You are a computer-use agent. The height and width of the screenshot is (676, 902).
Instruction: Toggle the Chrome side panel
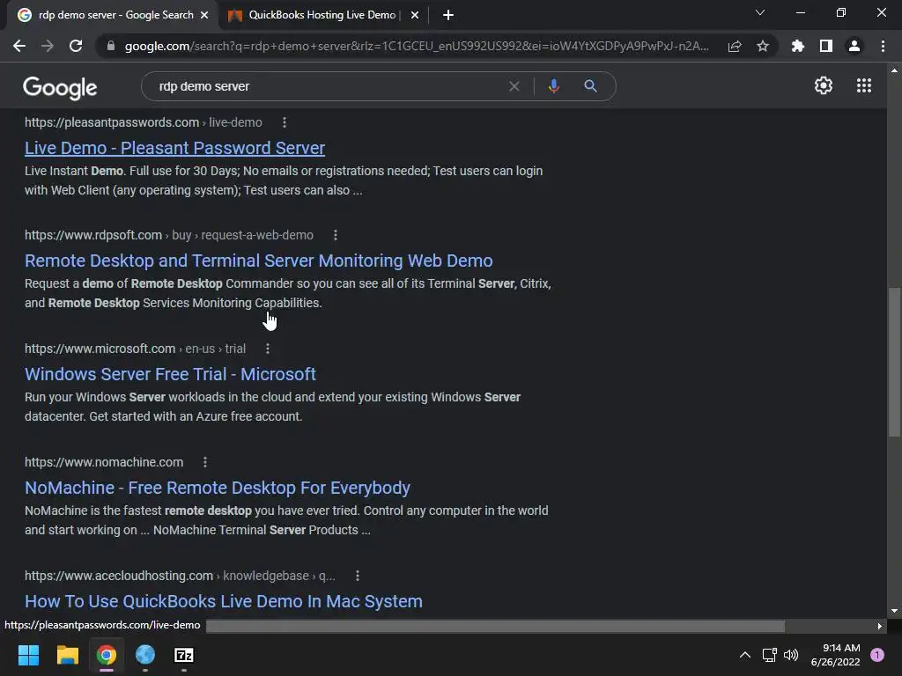pyautogui.click(x=826, y=46)
